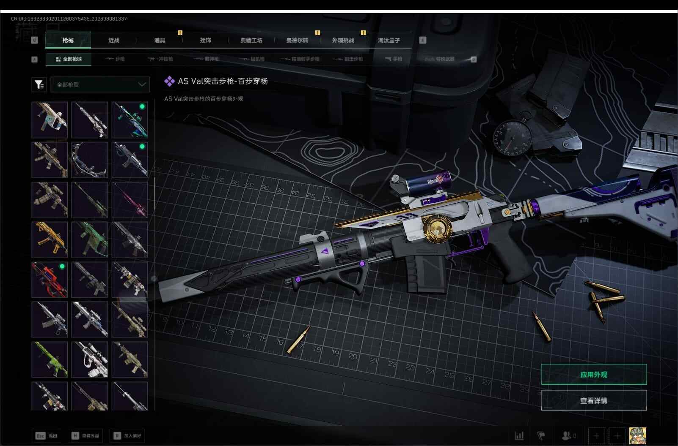Select the teal skin thumbnail with green dot

click(x=130, y=120)
